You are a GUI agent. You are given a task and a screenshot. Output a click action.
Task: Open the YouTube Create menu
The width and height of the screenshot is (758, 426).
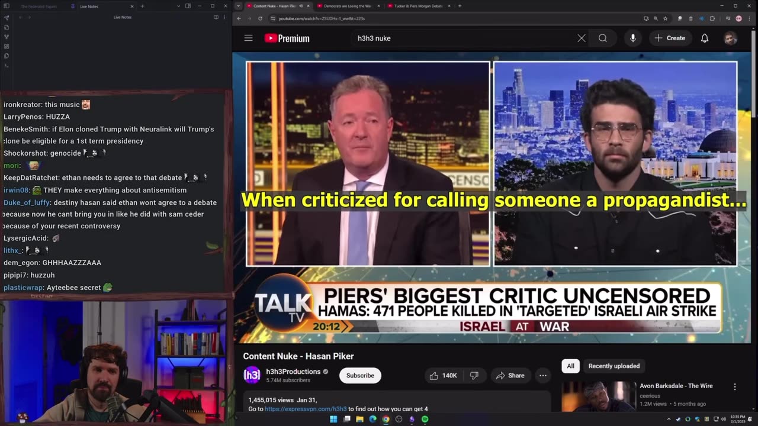coord(670,38)
